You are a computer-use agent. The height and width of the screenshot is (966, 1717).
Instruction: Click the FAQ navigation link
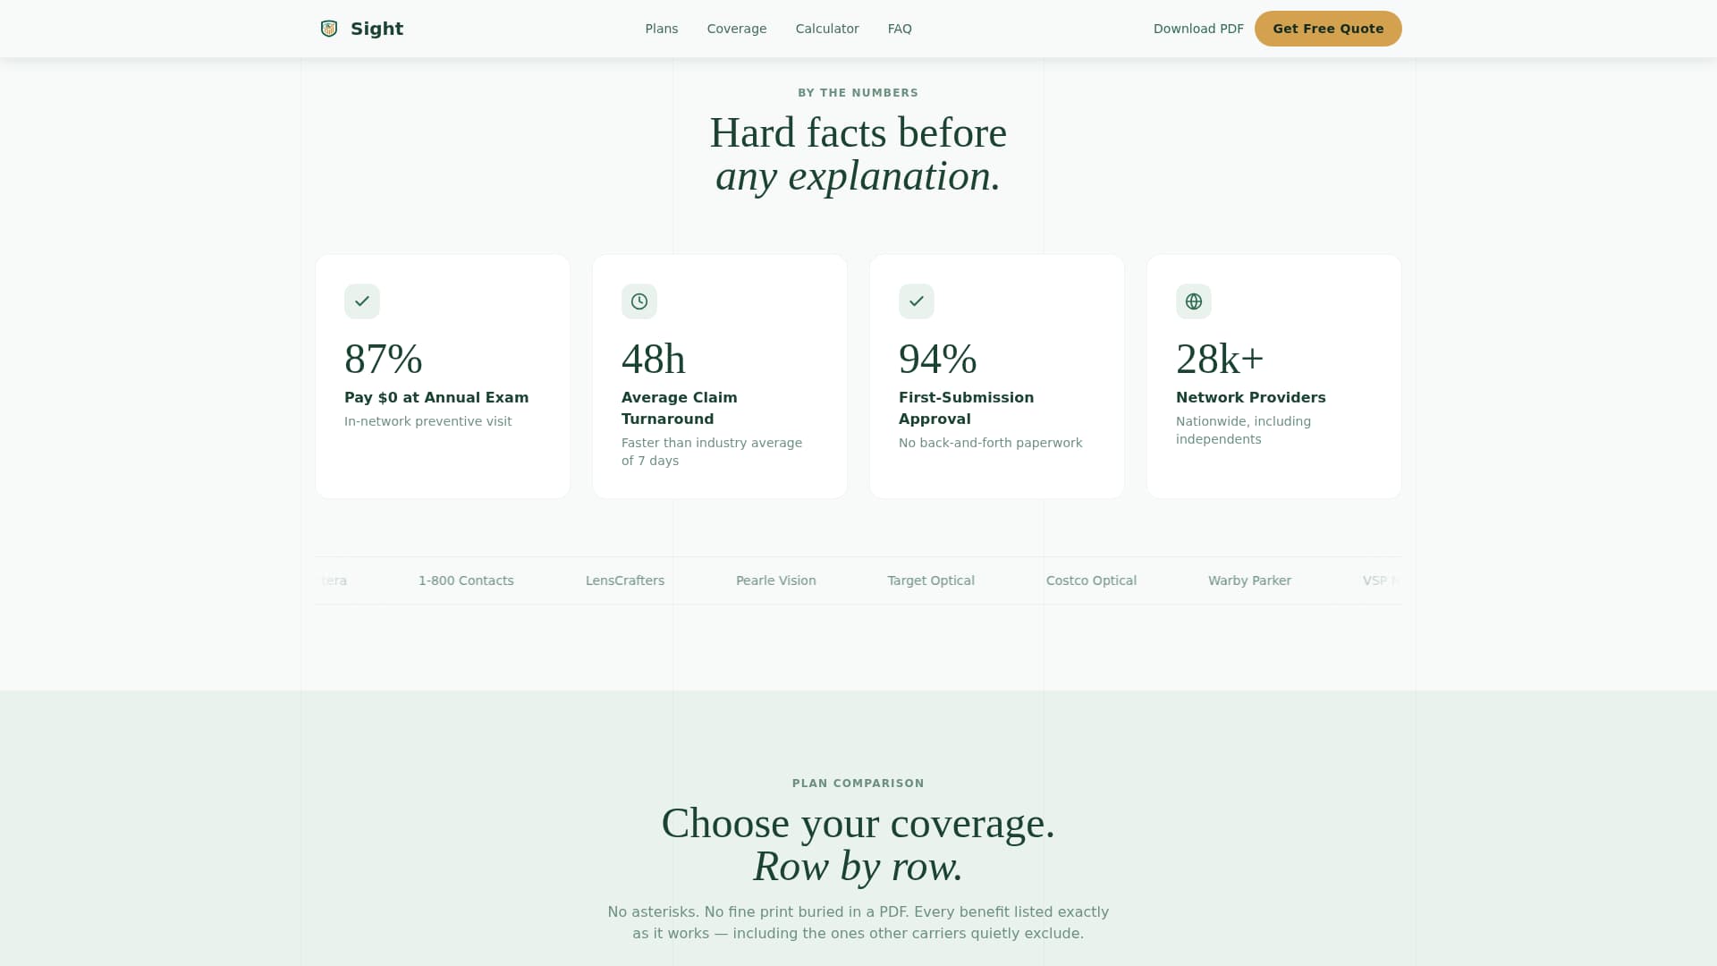[x=899, y=29]
